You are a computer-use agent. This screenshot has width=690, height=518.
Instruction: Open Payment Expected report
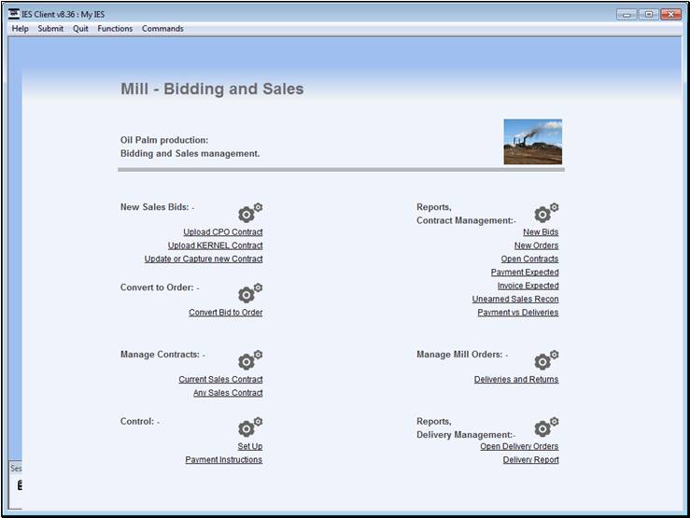click(x=525, y=273)
